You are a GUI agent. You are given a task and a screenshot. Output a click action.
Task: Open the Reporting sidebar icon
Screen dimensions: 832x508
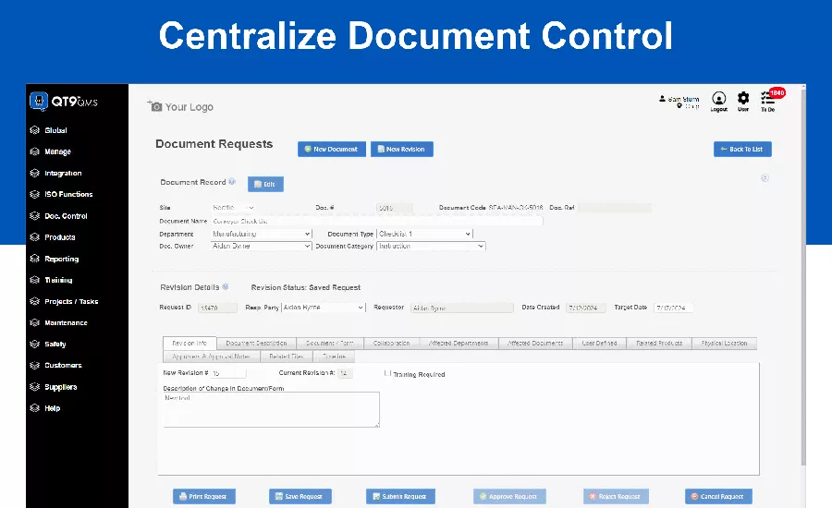pyautogui.click(x=35, y=259)
